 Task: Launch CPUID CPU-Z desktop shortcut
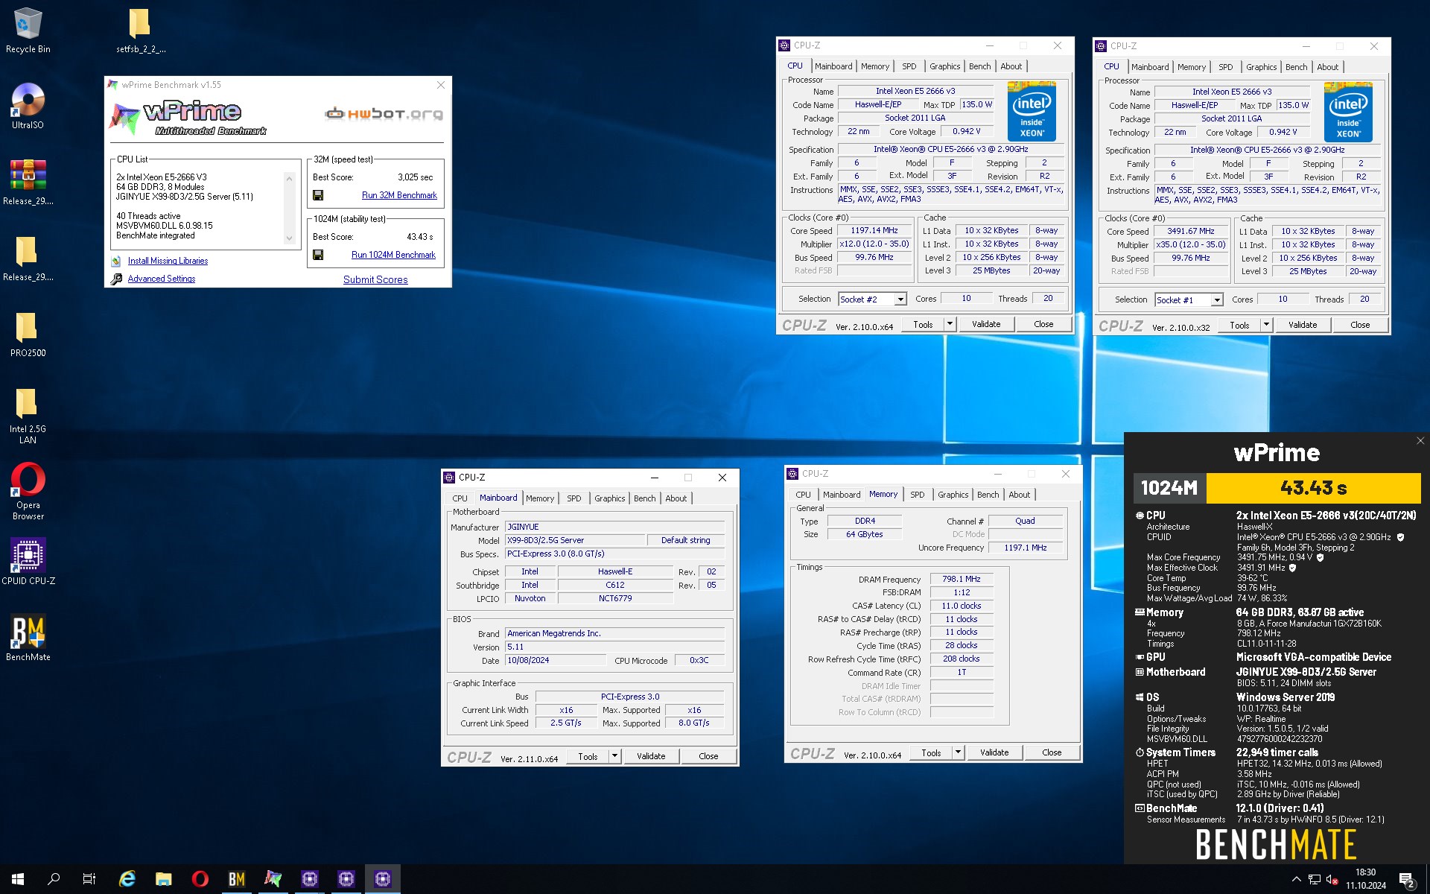point(28,562)
